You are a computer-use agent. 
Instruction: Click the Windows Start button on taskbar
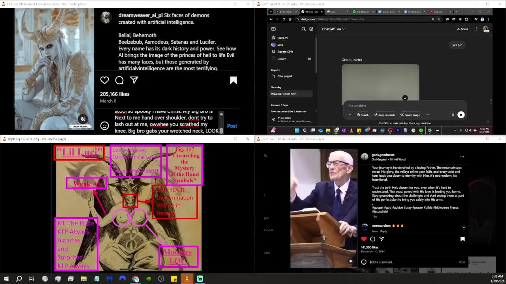click(6, 279)
